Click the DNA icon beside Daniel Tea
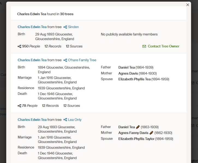The height and width of the screenshot is (163, 198). click(138, 127)
